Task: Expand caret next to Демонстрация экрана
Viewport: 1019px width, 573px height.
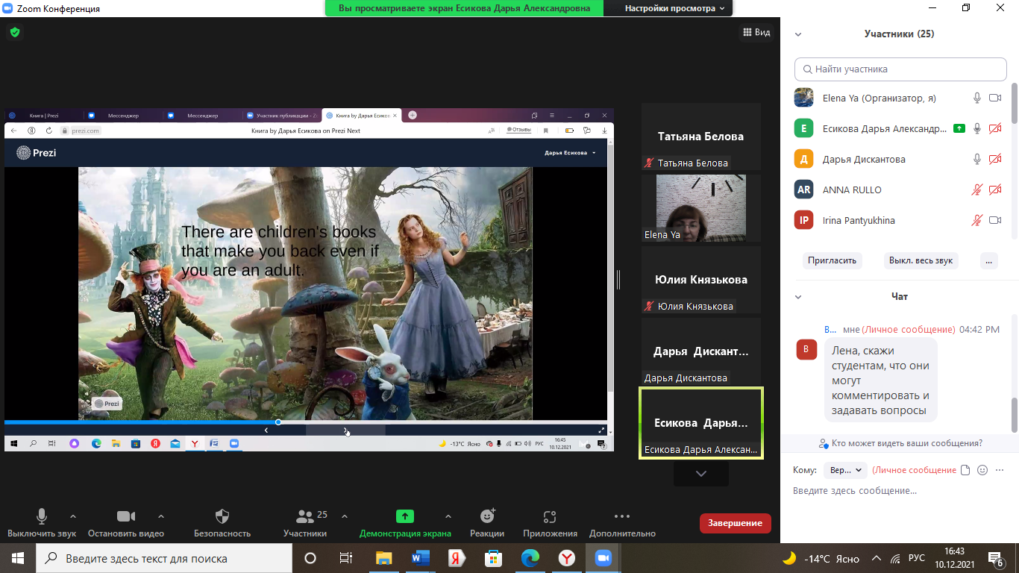Action: pos(448,516)
